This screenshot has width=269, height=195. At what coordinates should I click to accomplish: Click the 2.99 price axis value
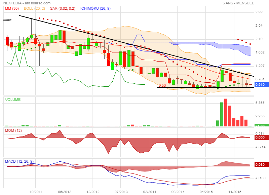pos(259,12)
